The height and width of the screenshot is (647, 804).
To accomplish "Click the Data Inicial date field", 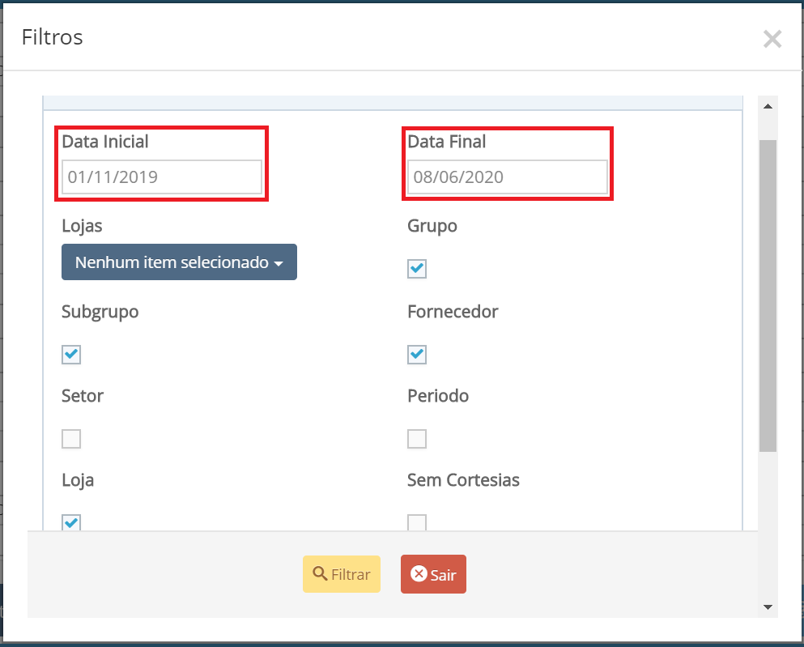I will [x=161, y=177].
